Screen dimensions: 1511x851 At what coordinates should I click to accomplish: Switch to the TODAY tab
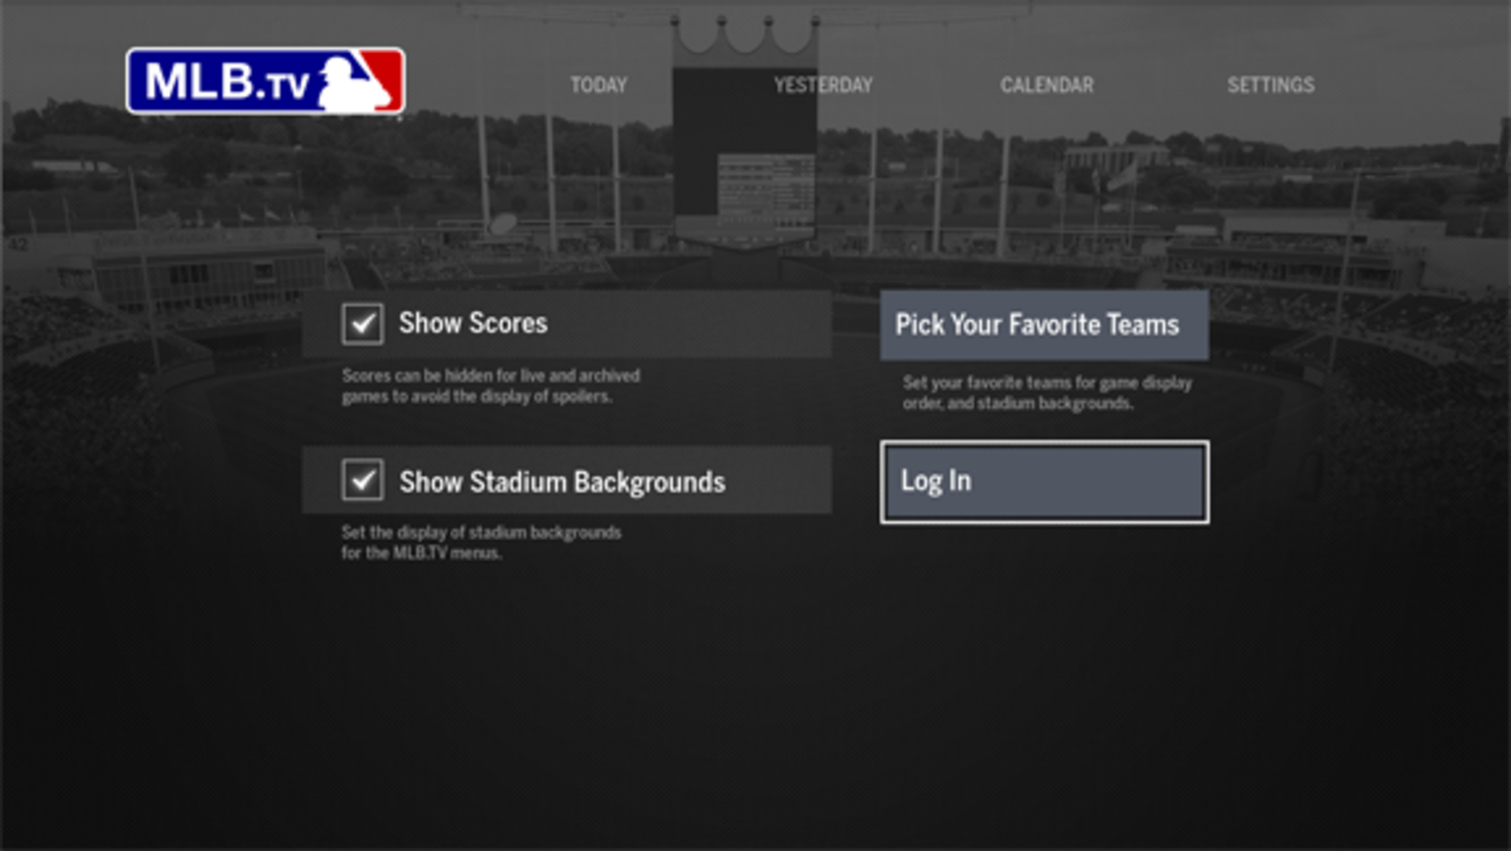pos(598,86)
